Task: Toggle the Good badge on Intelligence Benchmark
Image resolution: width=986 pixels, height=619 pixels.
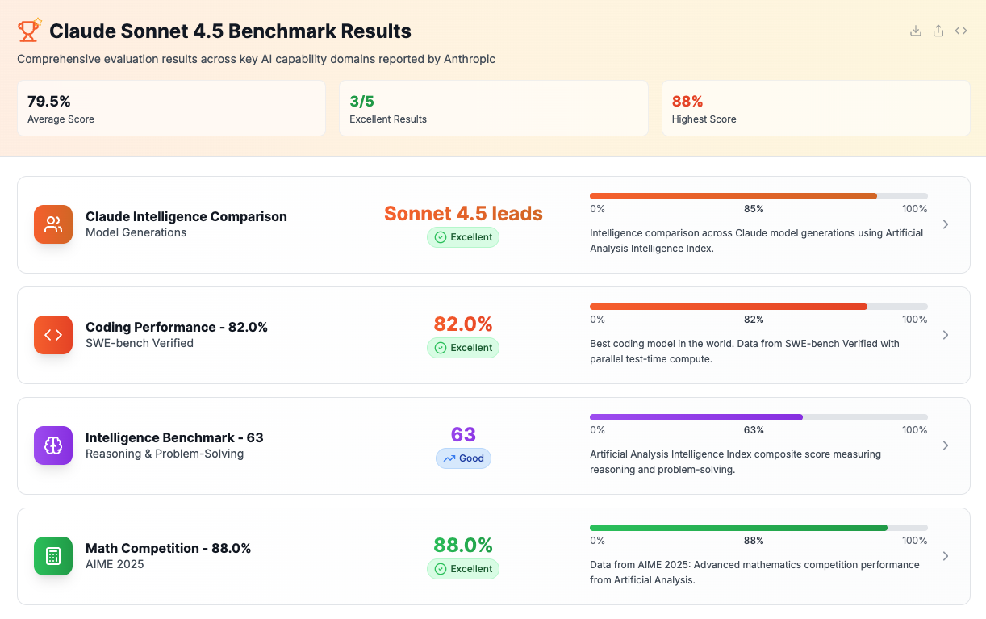Action: (462, 458)
